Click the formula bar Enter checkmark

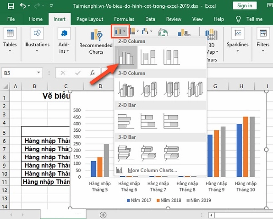point(78,73)
